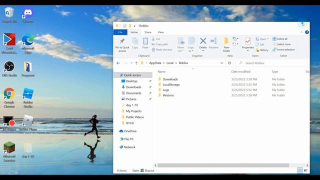
Task: Open the Explorer help icon
Action: pyautogui.click(x=307, y=32)
